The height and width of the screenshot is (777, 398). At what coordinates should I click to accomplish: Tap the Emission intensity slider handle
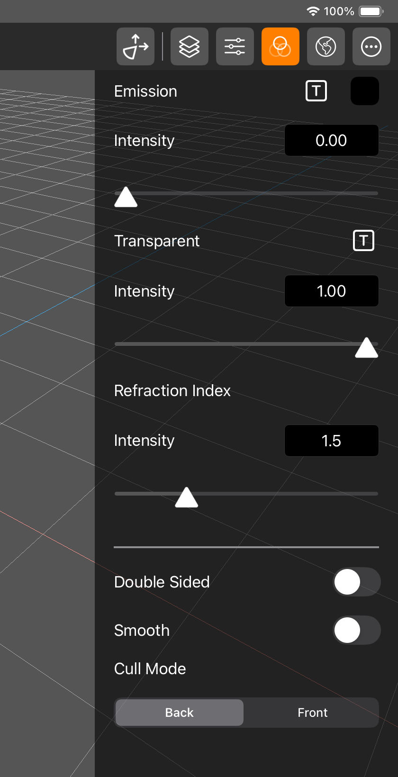click(126, 197)
